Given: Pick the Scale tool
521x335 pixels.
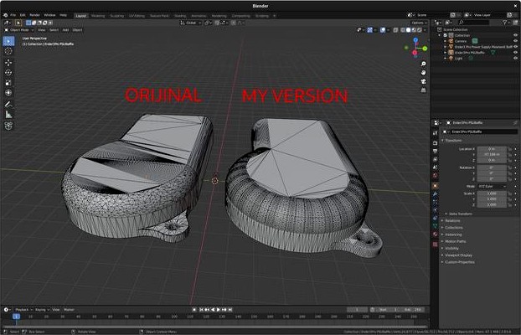Looking at the screenshot, I should pyautogui.click(x=8, y=83).
